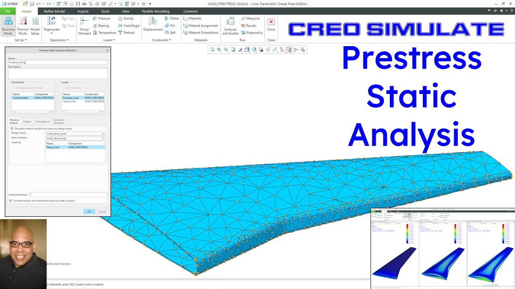The height and width of the screenshot is (289, 515).
Task: Click the Zoom Out icon in graphics toolbar
Action: [226, 50]
